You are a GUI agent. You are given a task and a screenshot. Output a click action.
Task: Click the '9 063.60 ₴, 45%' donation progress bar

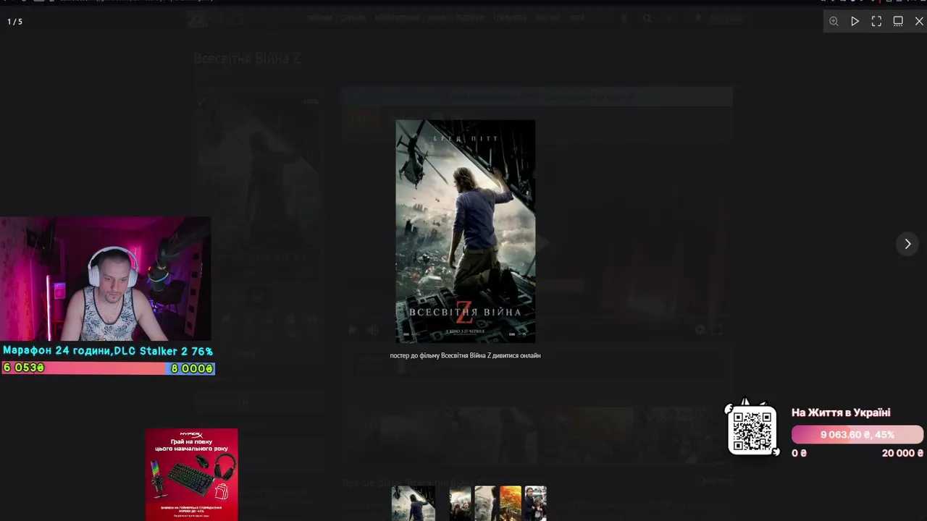click(x=857, y=435)
